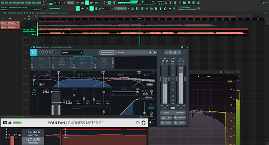Click the microphone icon in top toolbar
The height and width of the screenshot is (145, 269).
pyautogui.click(x=175, y=3)
